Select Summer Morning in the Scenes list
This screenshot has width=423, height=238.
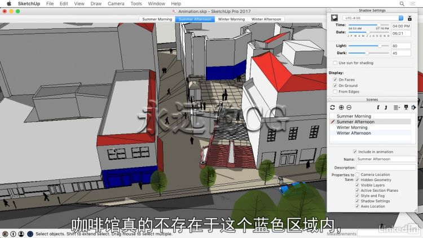coord(371,116)
